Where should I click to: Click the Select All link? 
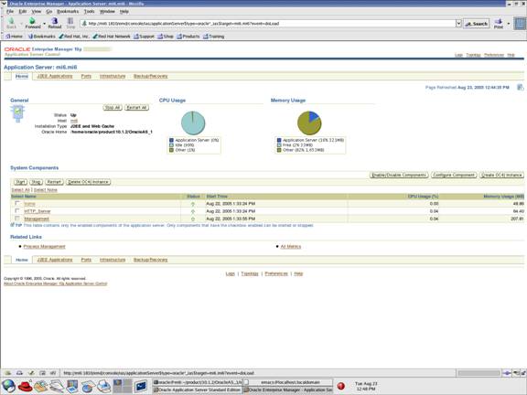tap(20, 190)
